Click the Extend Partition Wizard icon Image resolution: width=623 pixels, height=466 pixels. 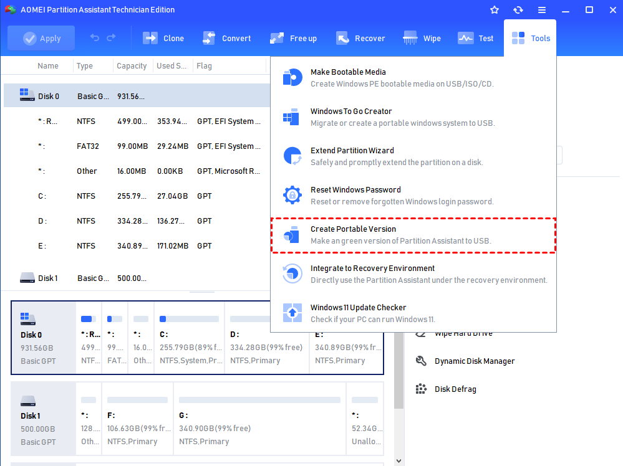[292, 156]
